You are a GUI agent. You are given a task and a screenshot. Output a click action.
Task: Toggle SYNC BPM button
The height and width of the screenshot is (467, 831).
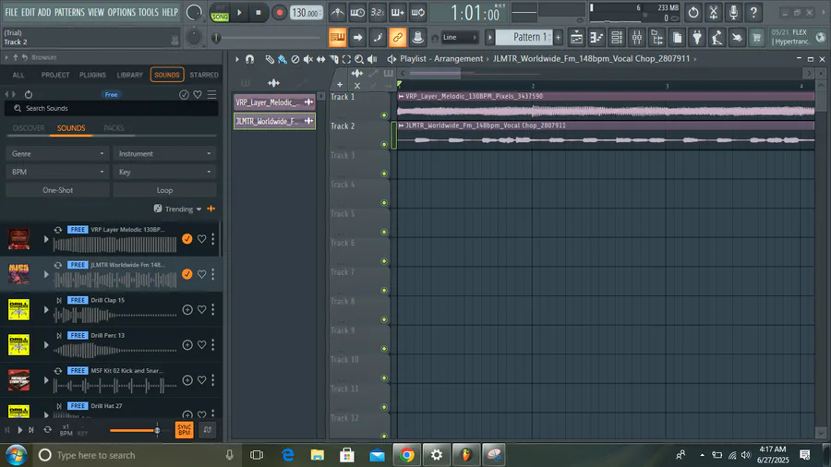click(x=184, y=430)
